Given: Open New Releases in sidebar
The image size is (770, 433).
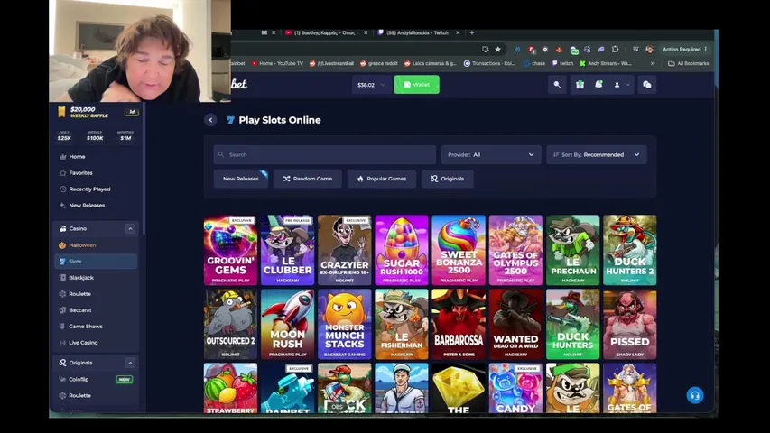Looking at the screenshot, I should 87,205.
